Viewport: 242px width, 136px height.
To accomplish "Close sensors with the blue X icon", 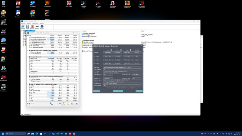I will coord(77,104).
